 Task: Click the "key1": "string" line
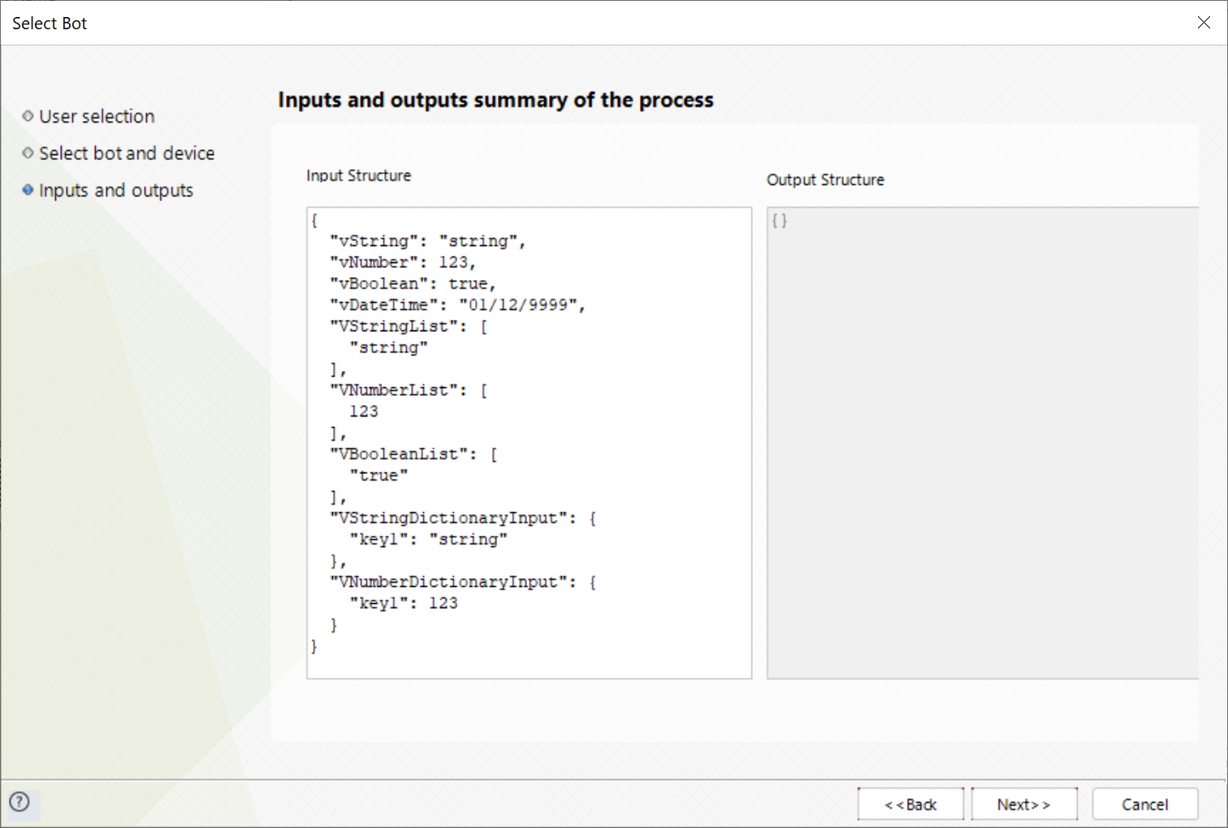point(428,539)
